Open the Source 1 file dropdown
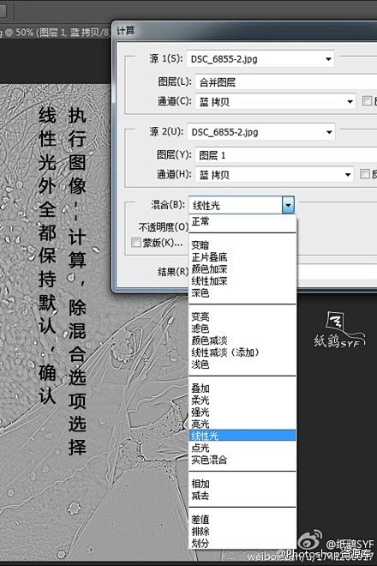 [x=260, y=59]
